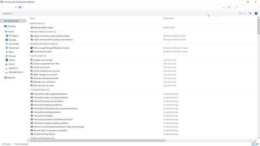Viewport: 260px width, 146px height.
Task: Collapse the Work Folders group
Action: pos(29,24)
